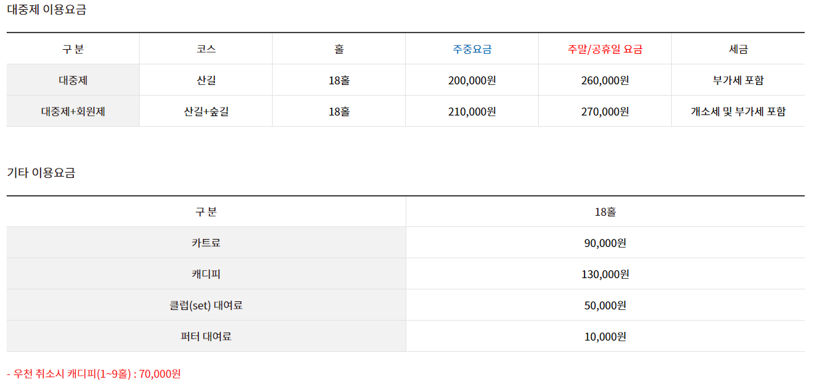Select the standalone '홀' column header
Image resolution: width=816 pixels, height=389 pixels.
pyautogui.click(x=339, y=49)
